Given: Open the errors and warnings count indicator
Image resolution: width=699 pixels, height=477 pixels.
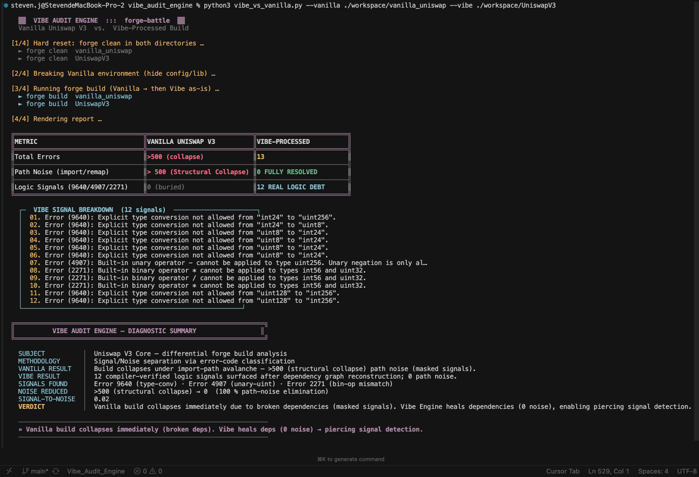Looking at the screenshot, I should (148, 471).
